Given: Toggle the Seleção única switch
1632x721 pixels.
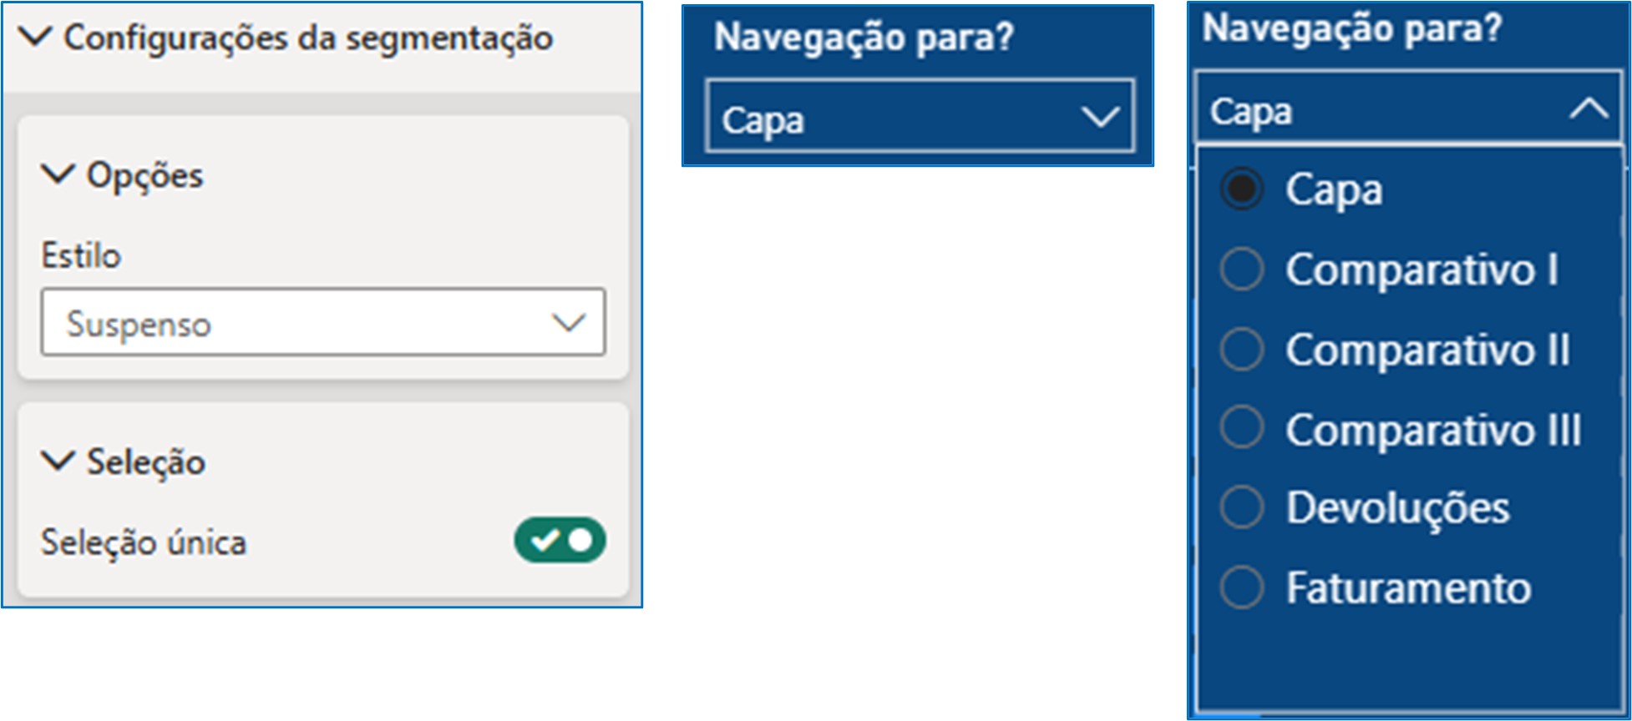Looking at the screenshot, I should click(x=560, y=540).
